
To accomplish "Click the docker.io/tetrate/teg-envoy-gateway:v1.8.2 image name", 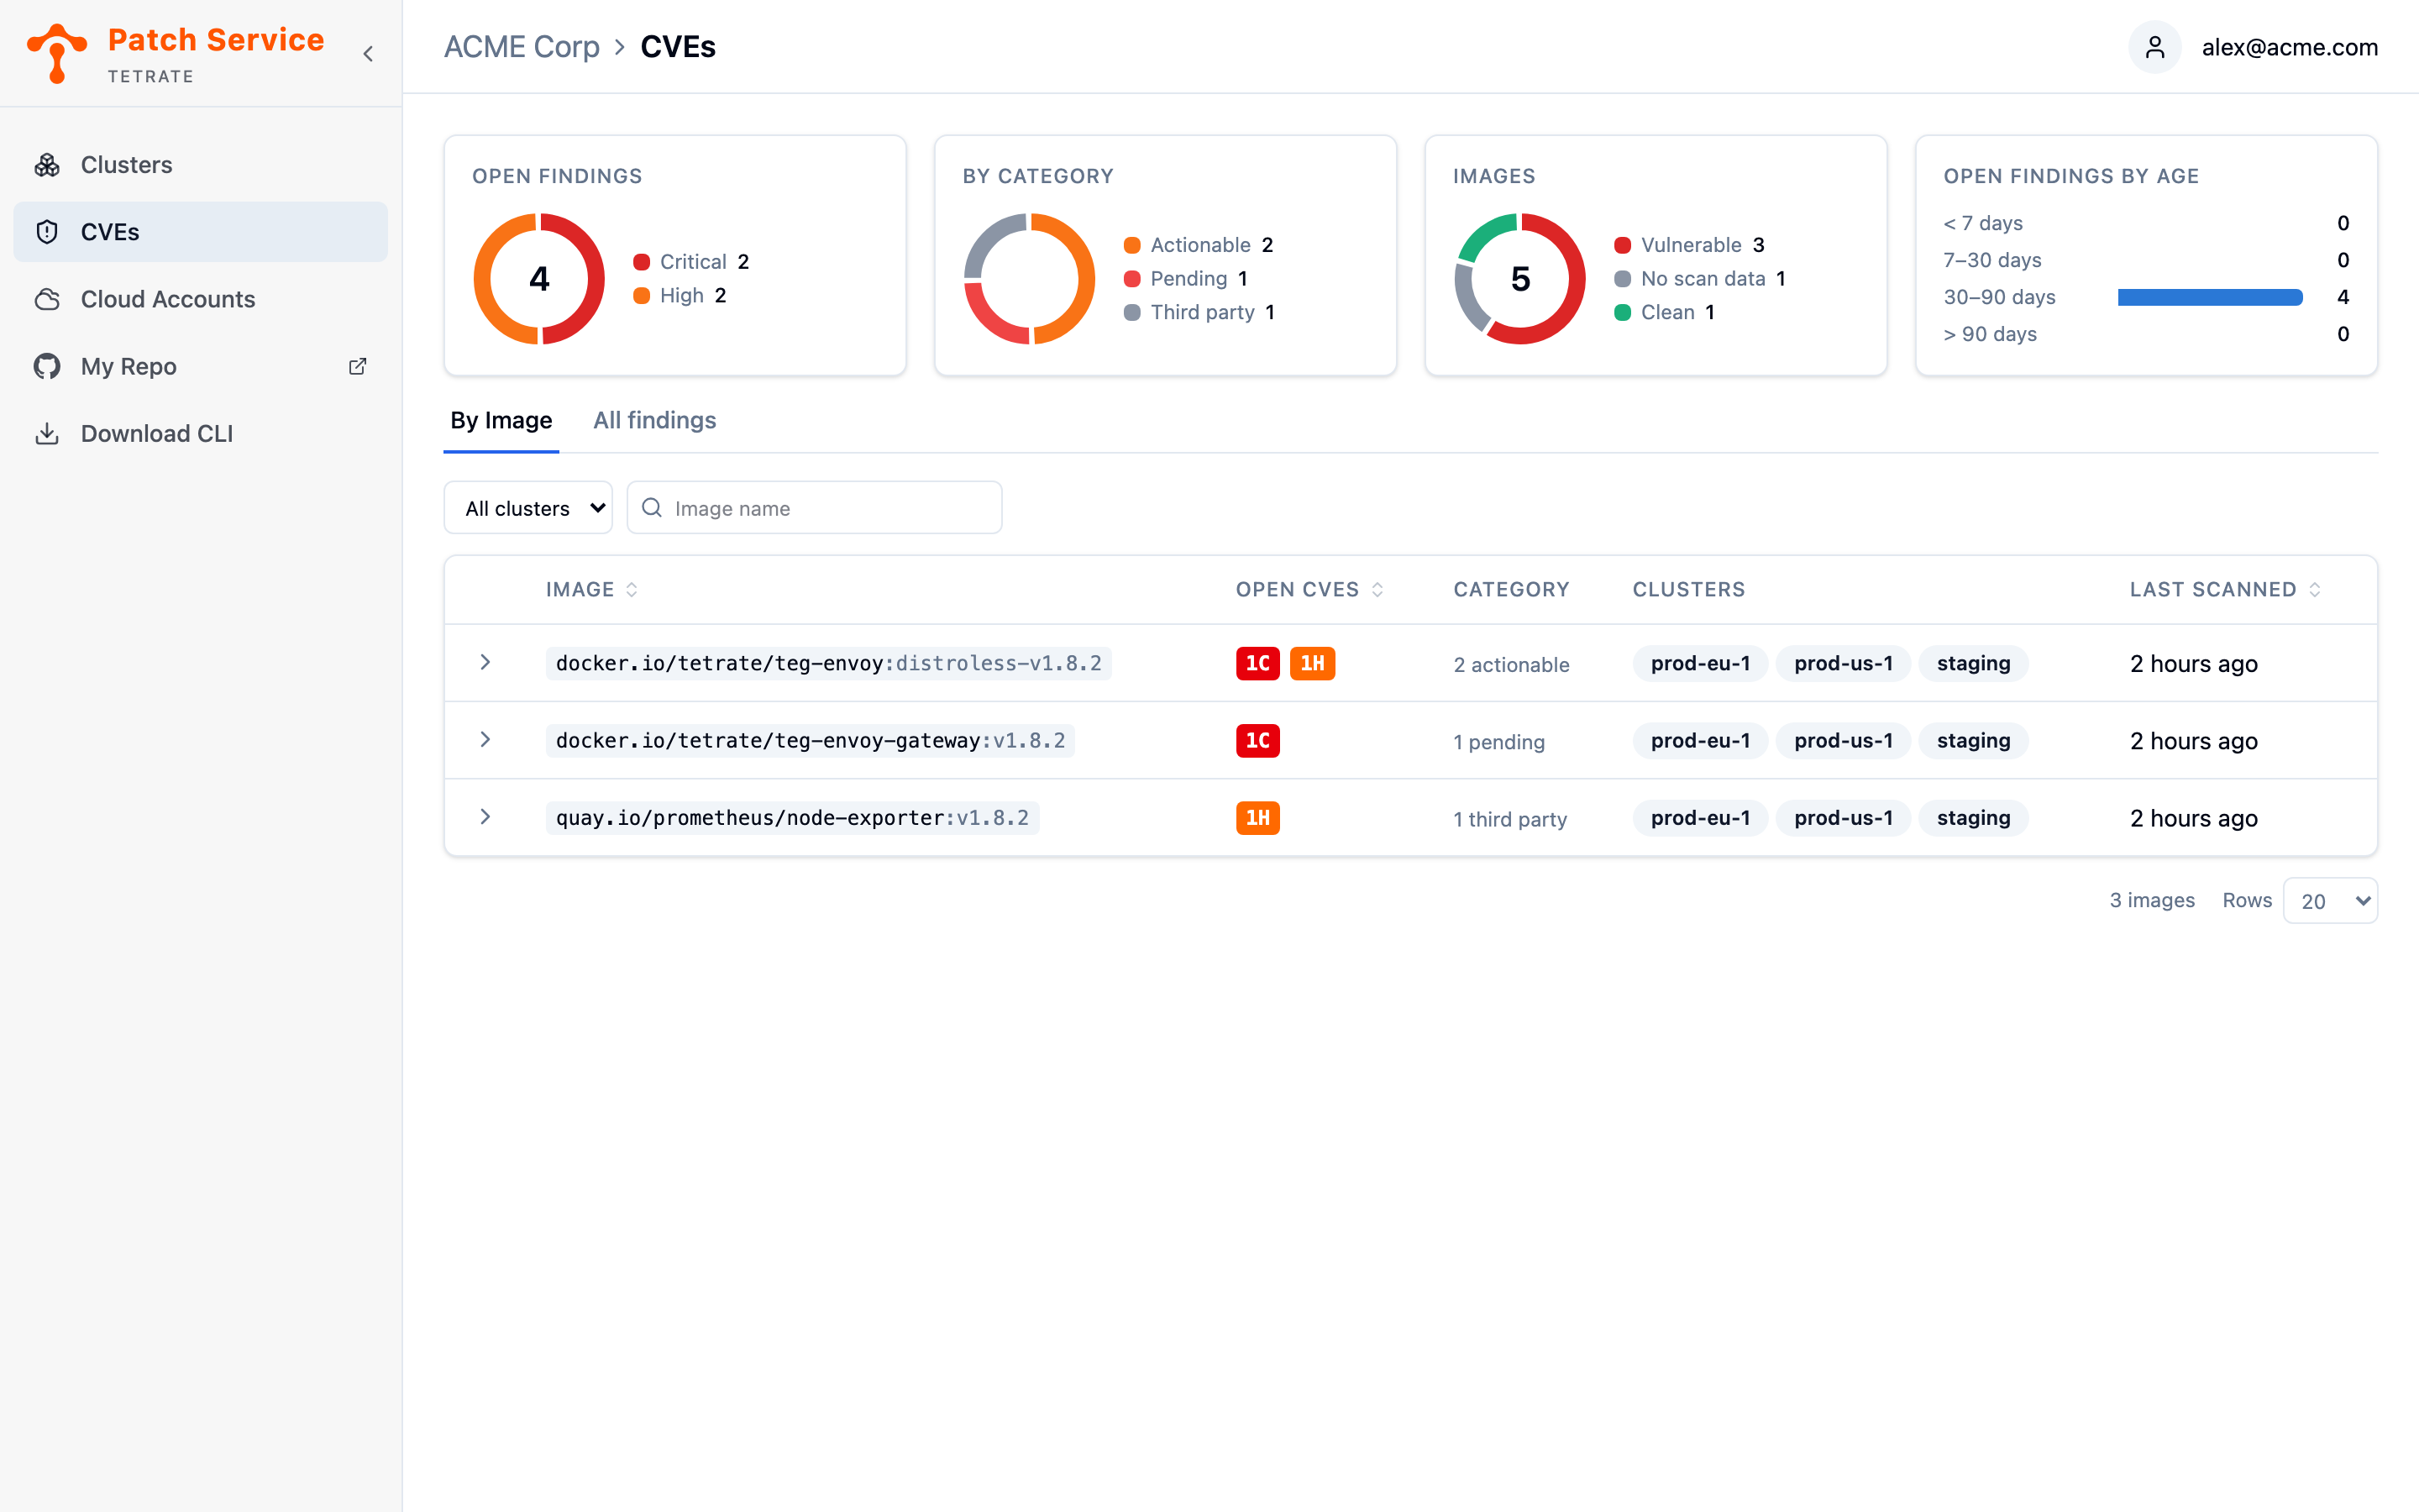I will 810,741.
